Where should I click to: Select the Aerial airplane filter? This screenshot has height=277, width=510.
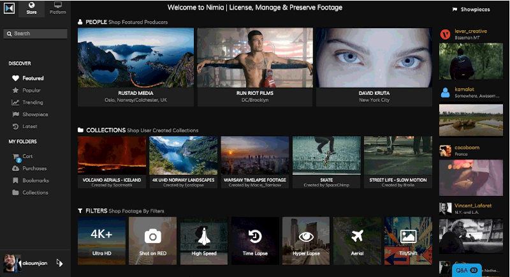(x=357, y=241)
